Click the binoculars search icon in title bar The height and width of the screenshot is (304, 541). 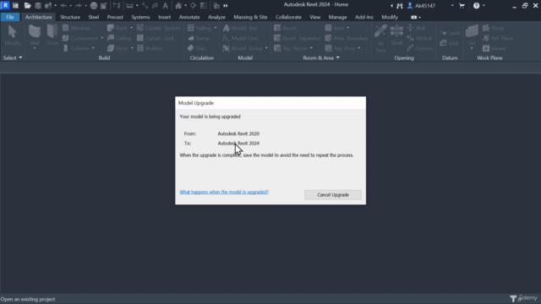(400, 6)
